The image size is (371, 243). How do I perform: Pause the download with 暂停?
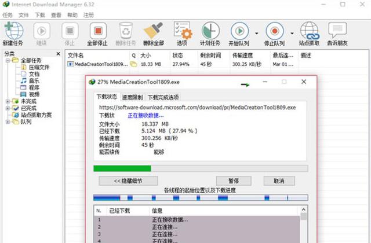(x=234, y=181)
